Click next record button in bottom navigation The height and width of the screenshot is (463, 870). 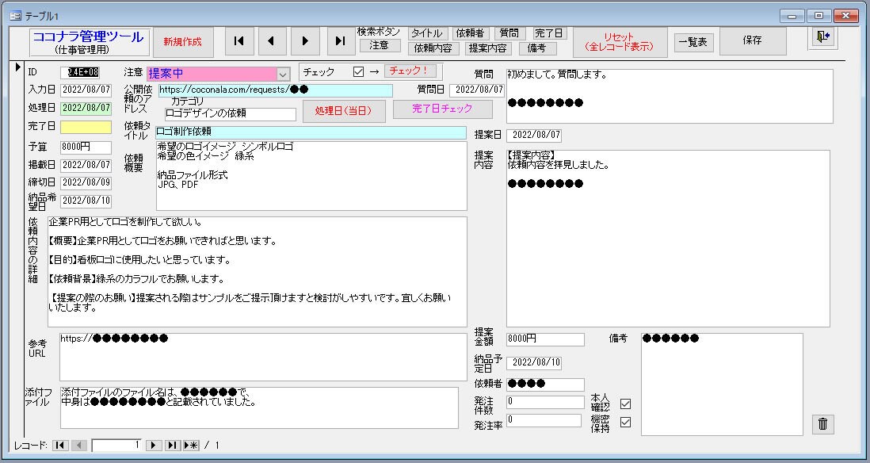[x=154, y=446]
